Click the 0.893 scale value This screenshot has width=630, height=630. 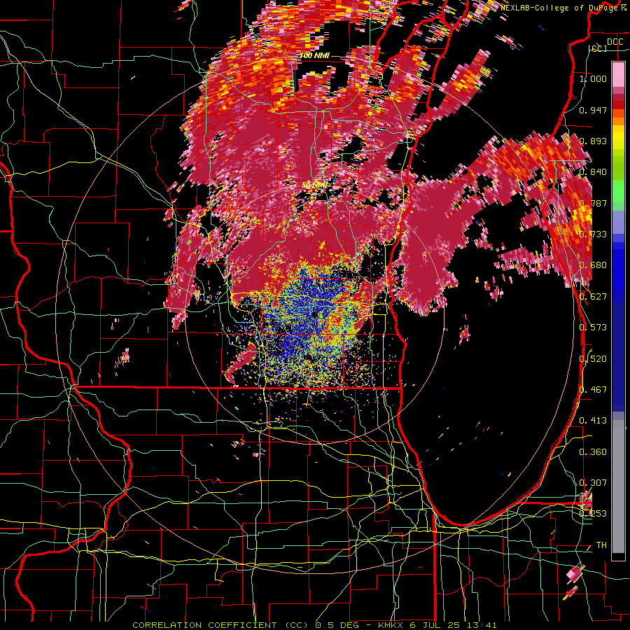pos(593,141)
